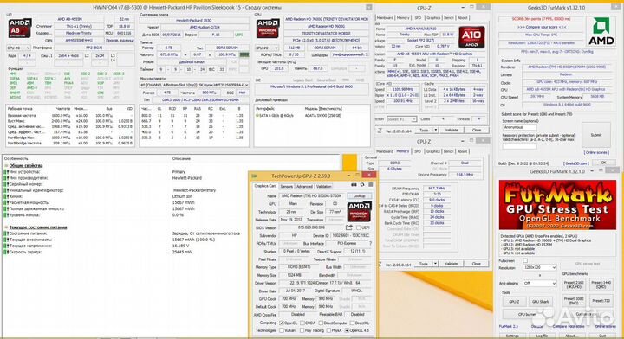Click the Anonymous screen name field
The width and height of the screenshot is (624, 339).
519,127
